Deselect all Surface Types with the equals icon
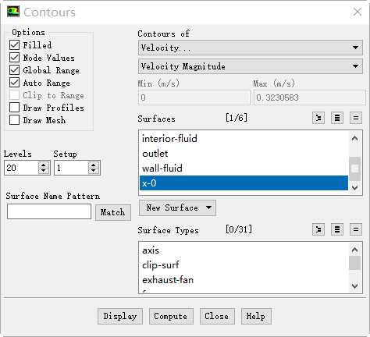Viewport: 370px width, 337px height. point(356,229)
